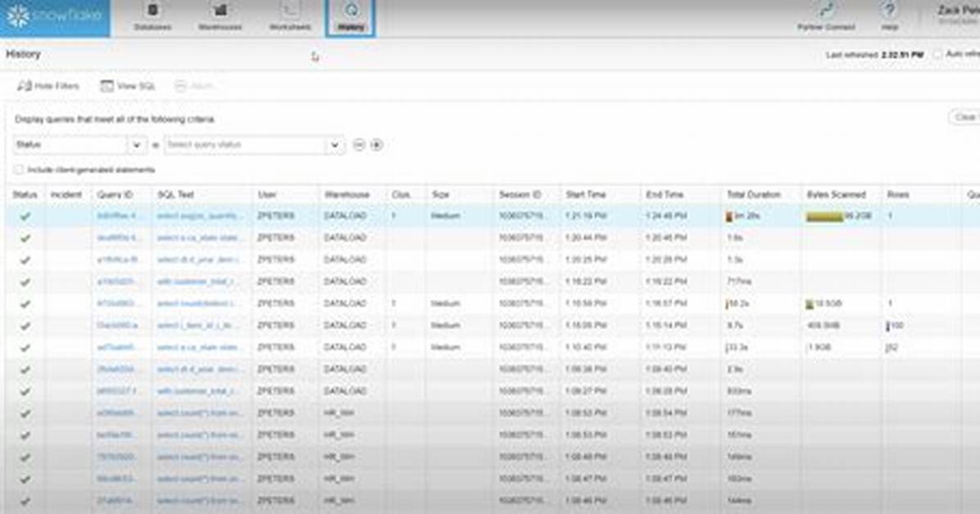Open the Zack user account menu
This screenshot has width=980, height=514.
tap(958, 14)
